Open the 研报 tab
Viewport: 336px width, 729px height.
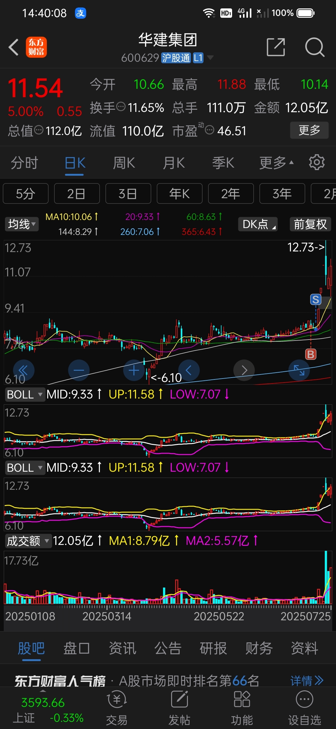pyautogui.click(x=213, y=648)
